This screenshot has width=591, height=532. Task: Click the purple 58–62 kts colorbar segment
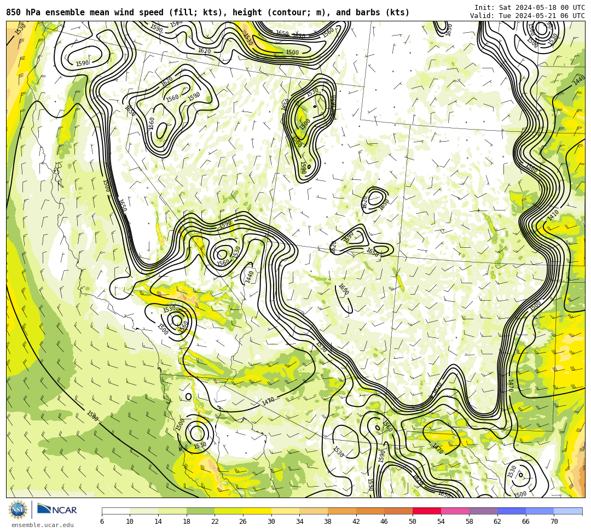tap(483, 511)
